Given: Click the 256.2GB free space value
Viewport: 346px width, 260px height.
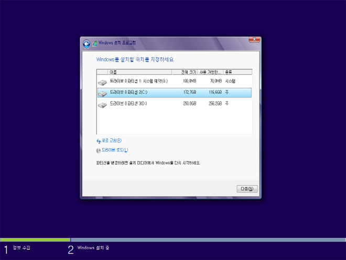Looking at the screenshot, I should pos(215,103).
